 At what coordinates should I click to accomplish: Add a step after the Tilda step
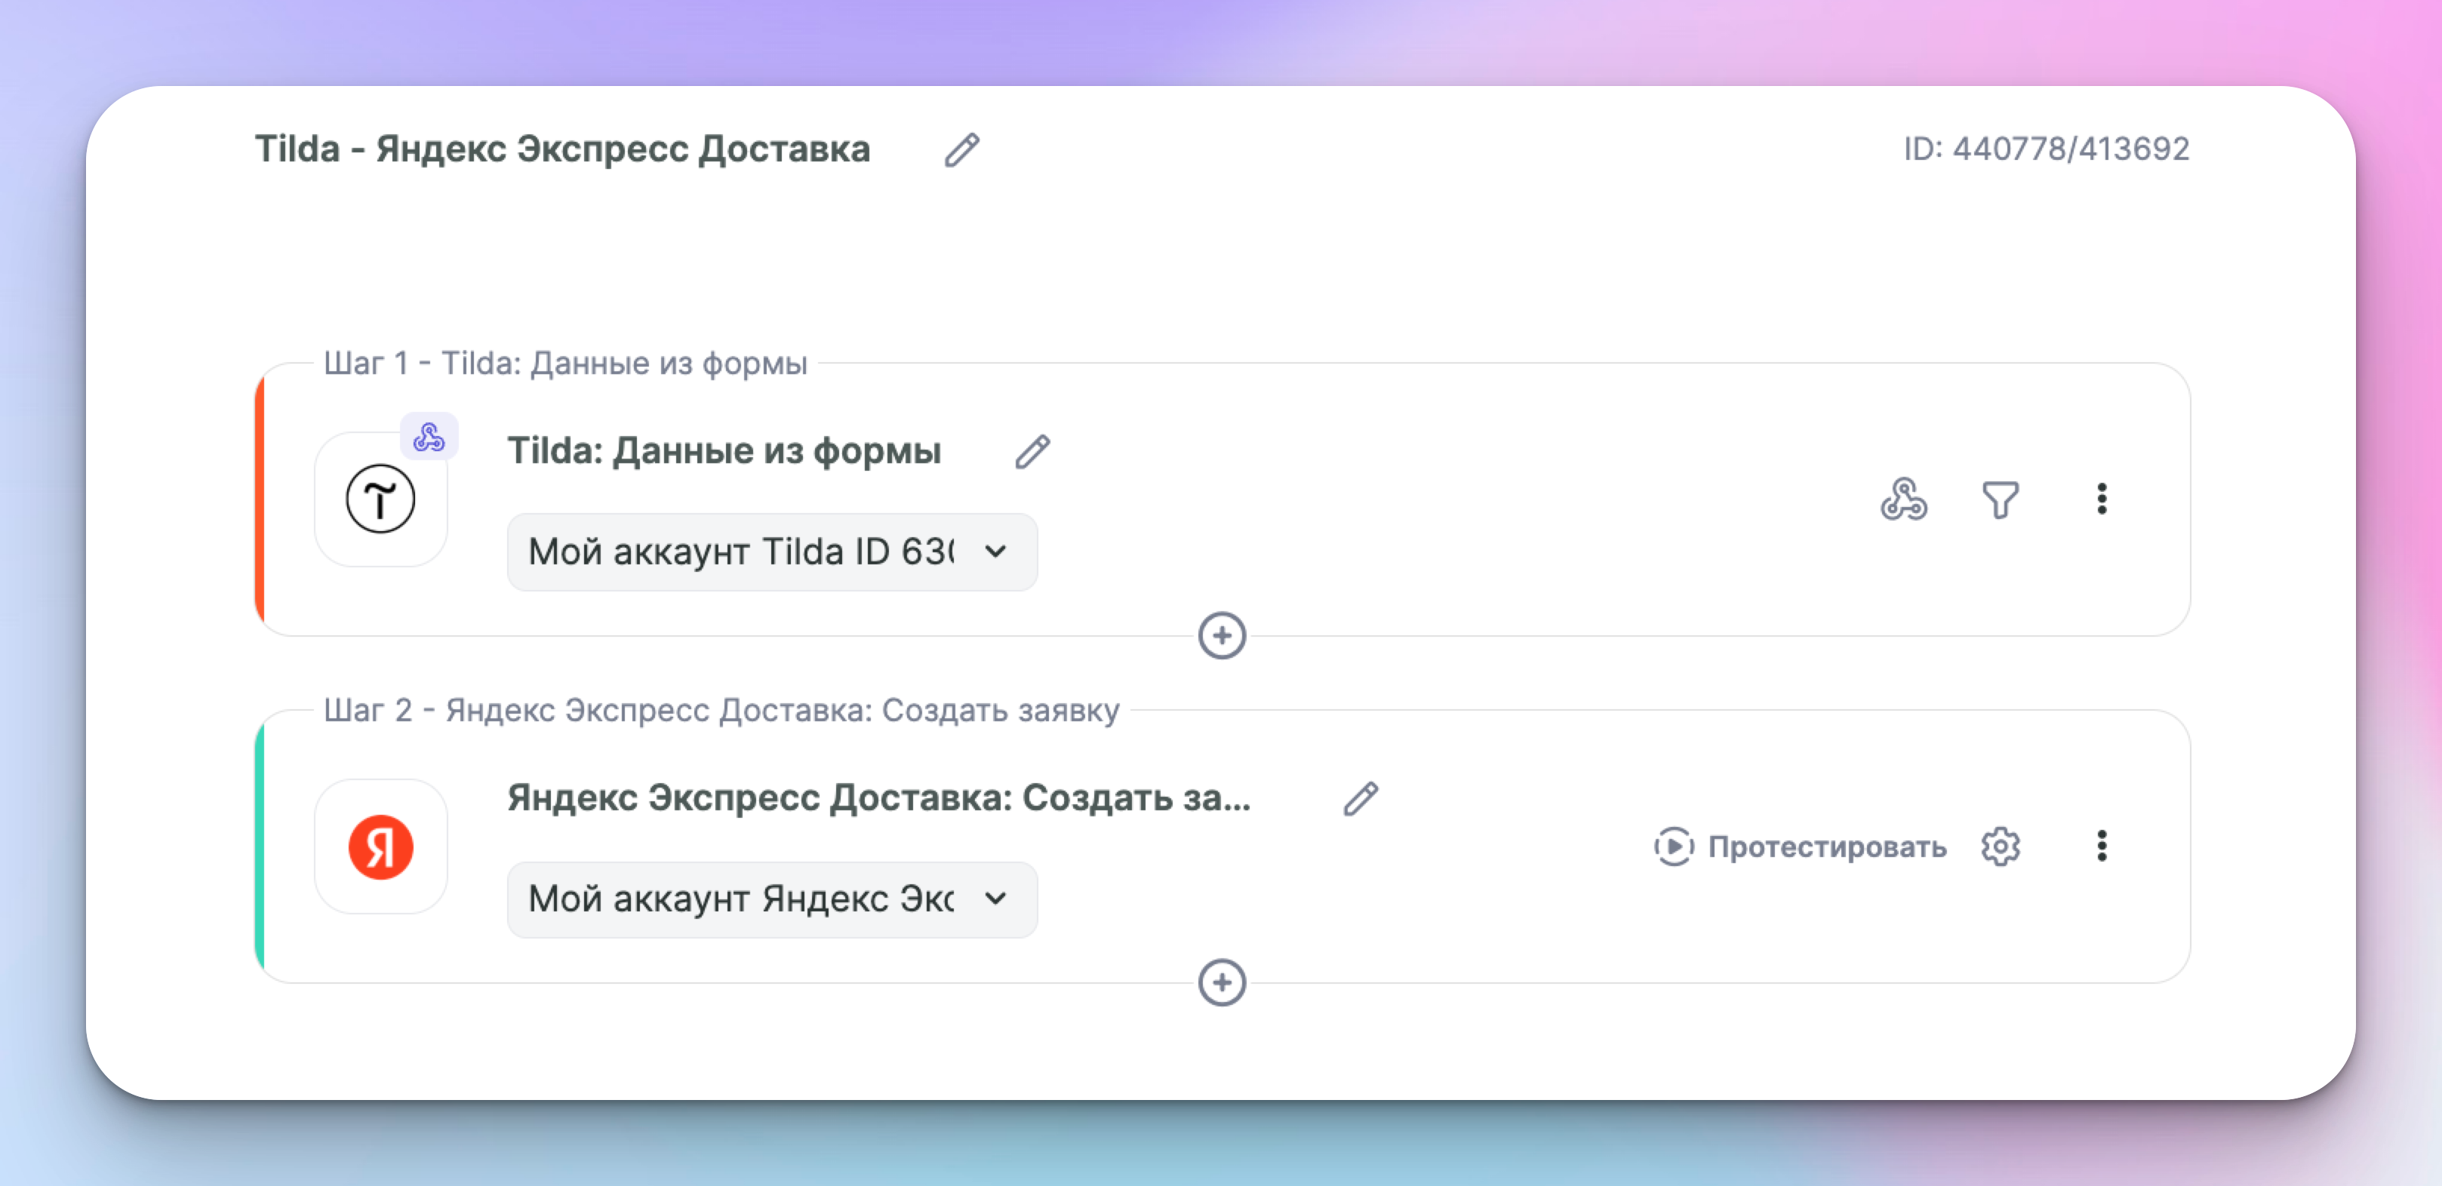(1222, 635)
